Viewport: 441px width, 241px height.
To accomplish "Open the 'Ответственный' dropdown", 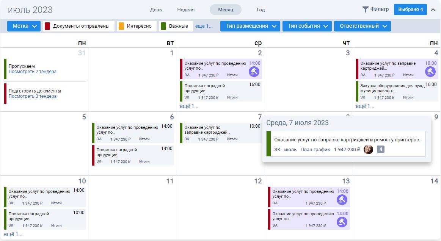I will click(x=362, y=26).
